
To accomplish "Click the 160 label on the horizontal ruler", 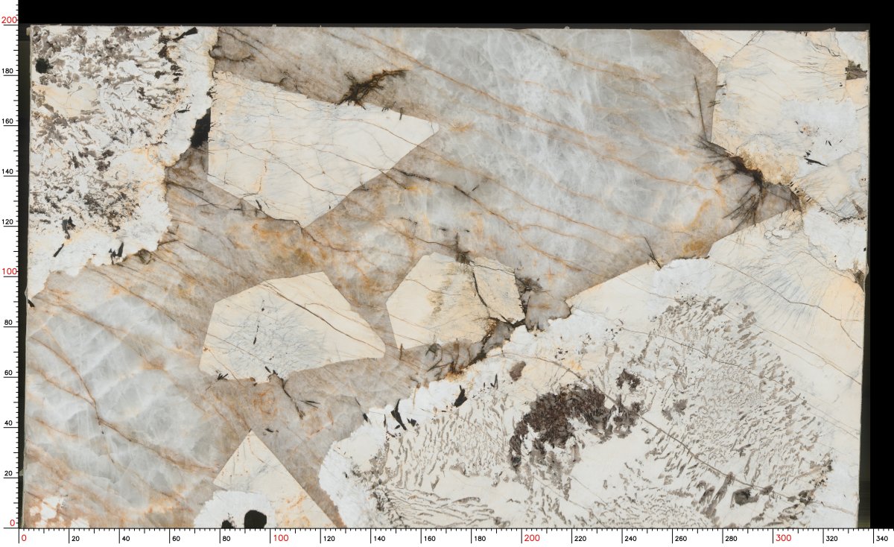I will (x=430, y=538).
